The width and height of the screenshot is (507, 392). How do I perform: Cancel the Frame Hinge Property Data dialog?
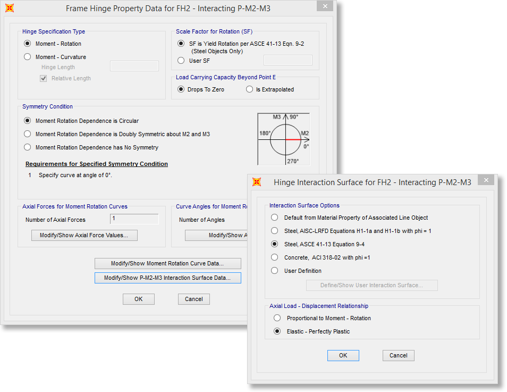193,299
